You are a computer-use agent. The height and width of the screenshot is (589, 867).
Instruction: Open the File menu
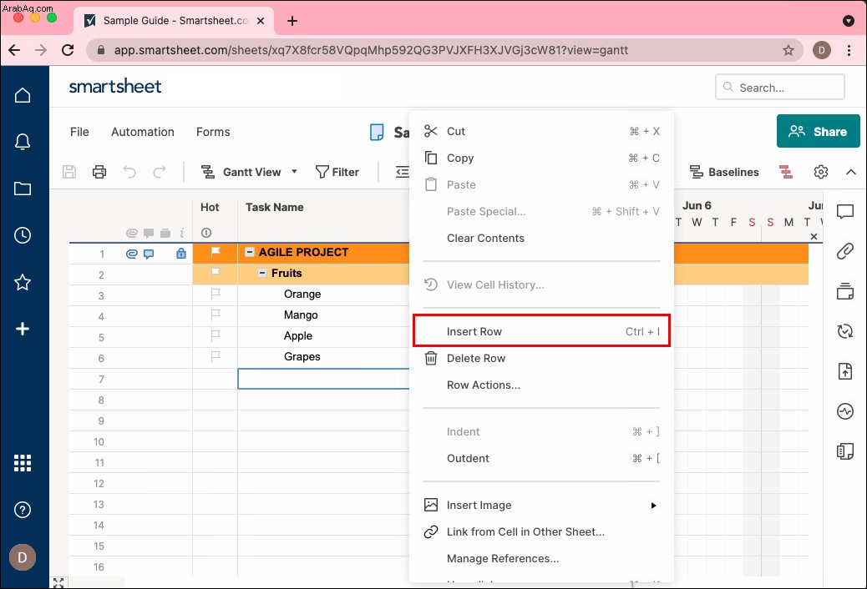point(79,132)
